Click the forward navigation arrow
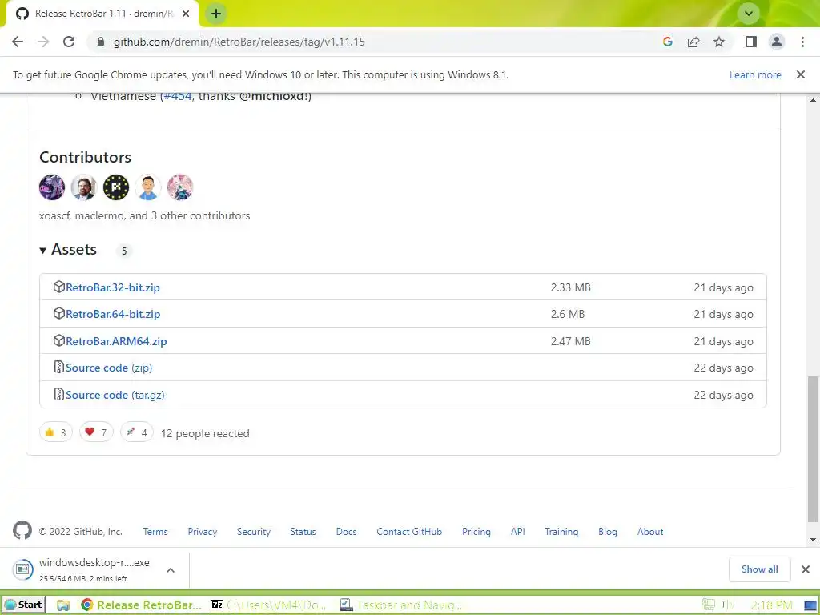 pos(43,42)
